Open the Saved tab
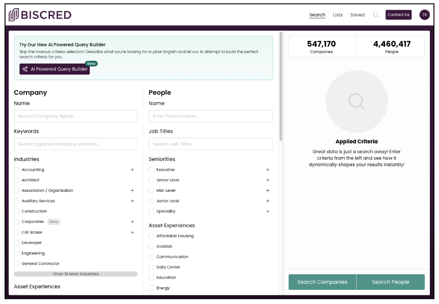The image size is (439, 304). click(x=358, y=15)
